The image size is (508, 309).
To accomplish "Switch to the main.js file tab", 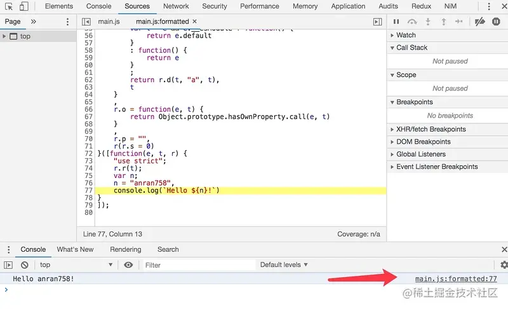I will [109, 22].
